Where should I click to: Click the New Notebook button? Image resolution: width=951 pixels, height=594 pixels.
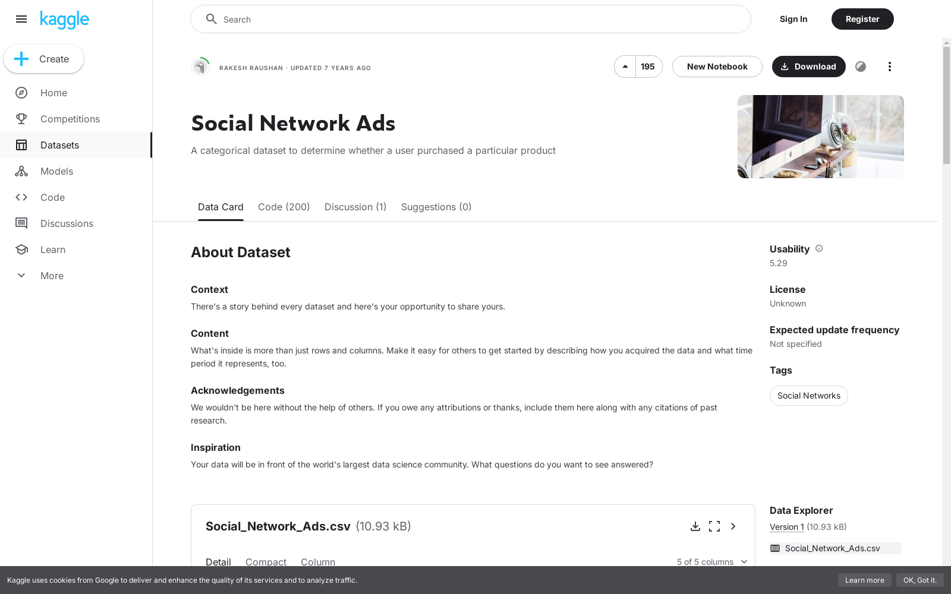[x=717, y=67]
